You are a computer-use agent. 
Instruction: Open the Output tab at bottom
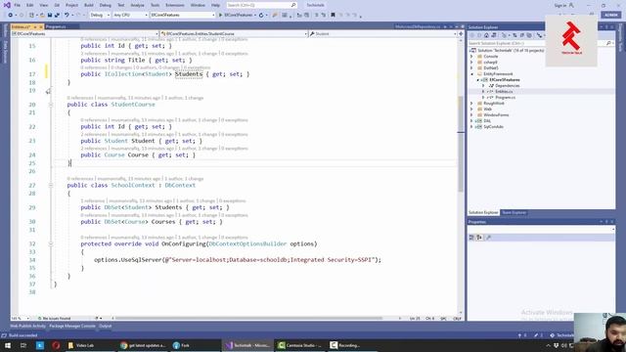click(106, 326)
